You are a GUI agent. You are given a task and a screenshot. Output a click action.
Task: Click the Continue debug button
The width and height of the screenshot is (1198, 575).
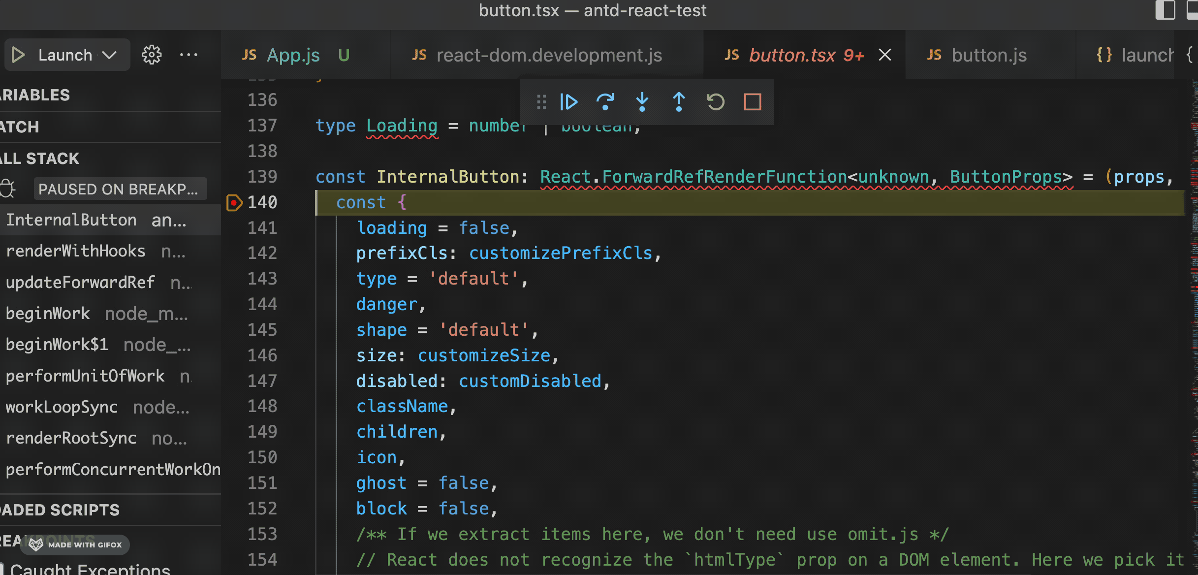[x=568, y=102]
